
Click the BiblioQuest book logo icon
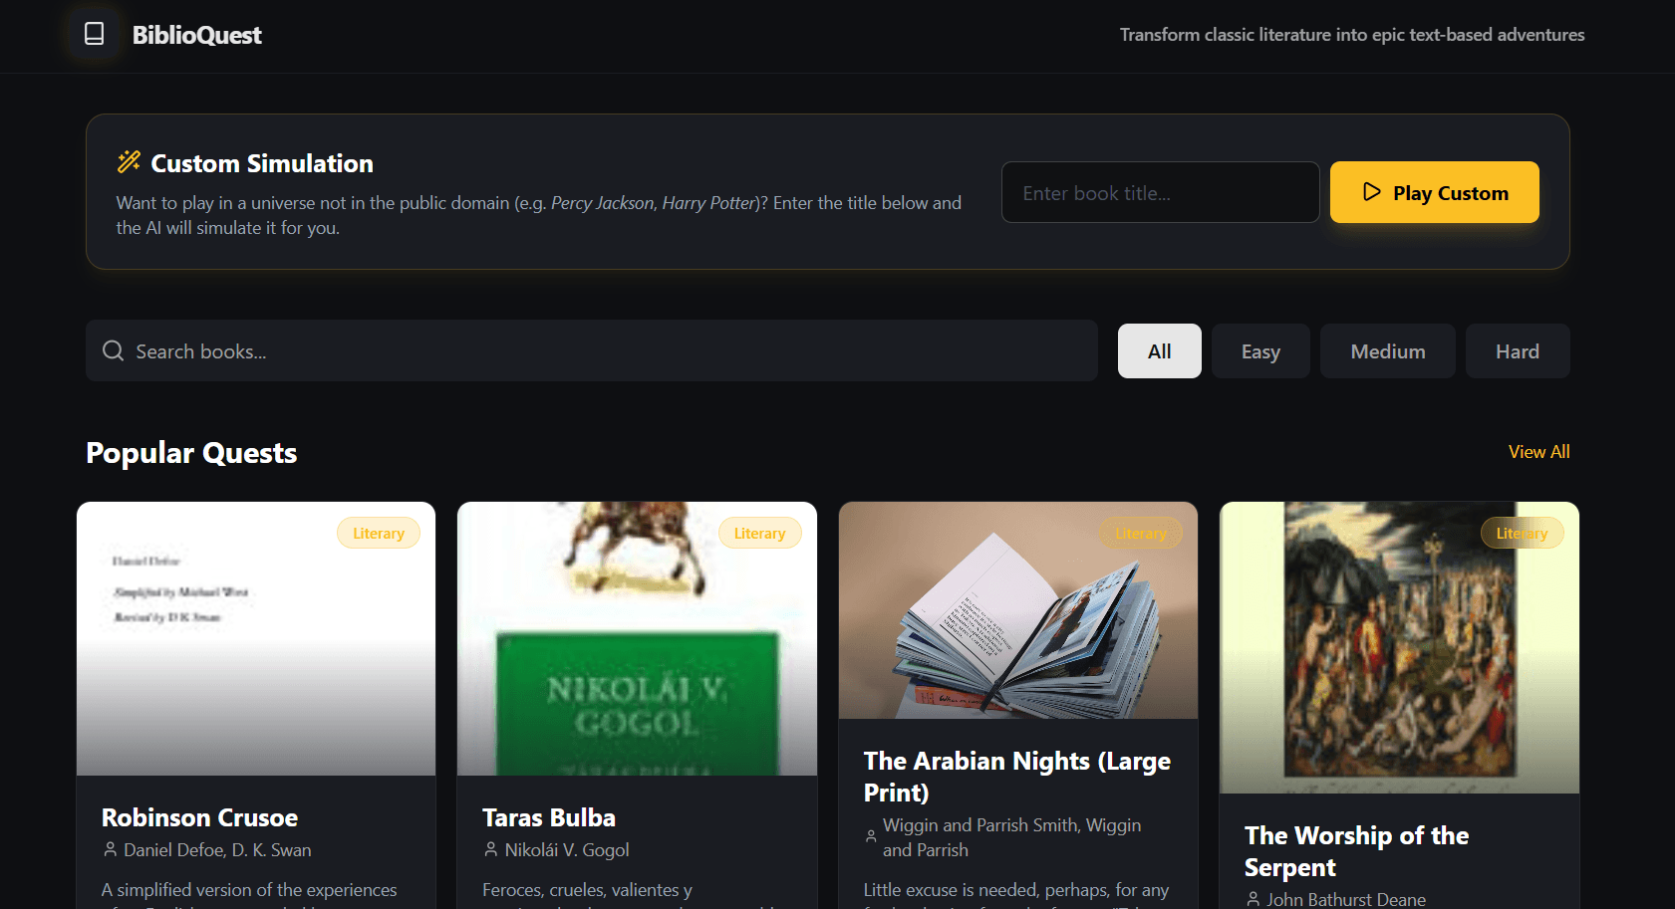(x=94, y=35)
